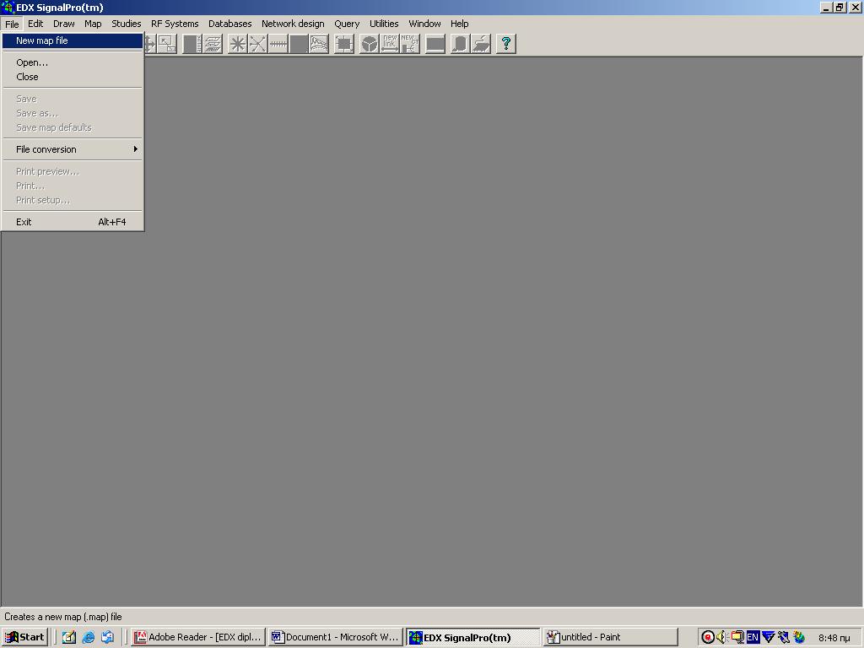Select Close in the File menu
Viewport: 864px width, 648px height.
[x=73, y=77]
